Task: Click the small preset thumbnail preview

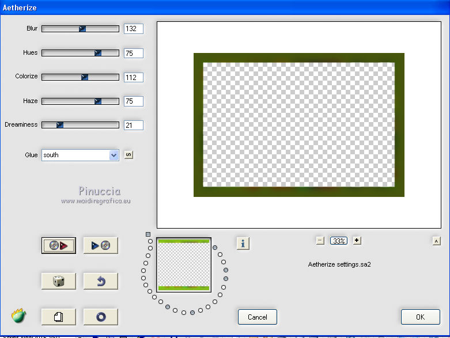Action: click(184, 265)
